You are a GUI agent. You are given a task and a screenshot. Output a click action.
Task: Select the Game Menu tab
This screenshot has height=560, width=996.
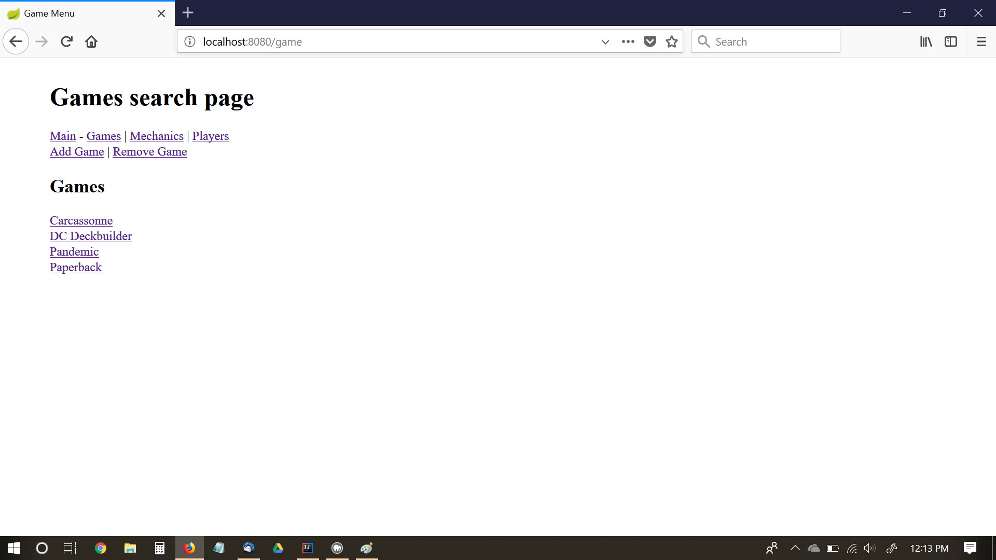(x=78, y=13)
